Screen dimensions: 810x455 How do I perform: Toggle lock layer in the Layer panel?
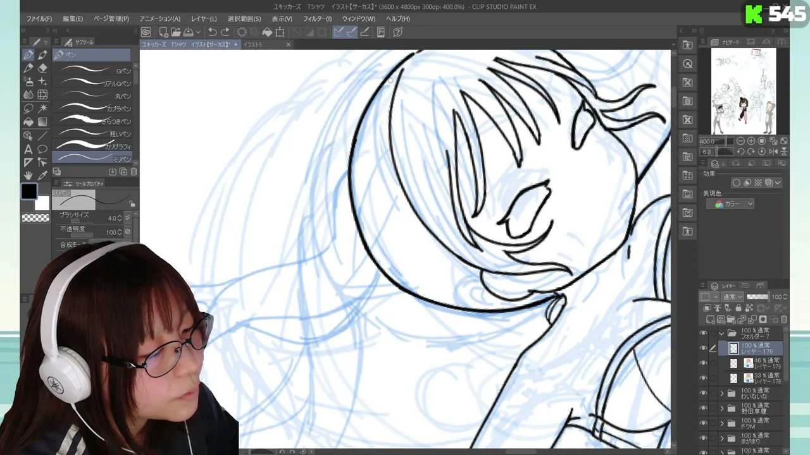[738, 308]
